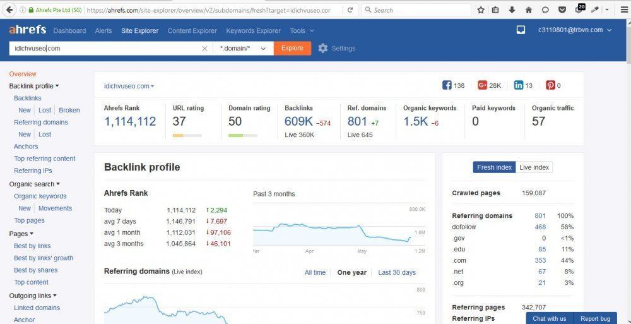Open Best by links' growth link
The height and width of the screenshot is (324, 631).
pyautogui.click(x=44, y=258)
